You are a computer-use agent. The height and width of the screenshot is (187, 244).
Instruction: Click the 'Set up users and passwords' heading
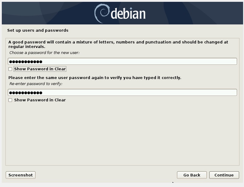[37, 30]
